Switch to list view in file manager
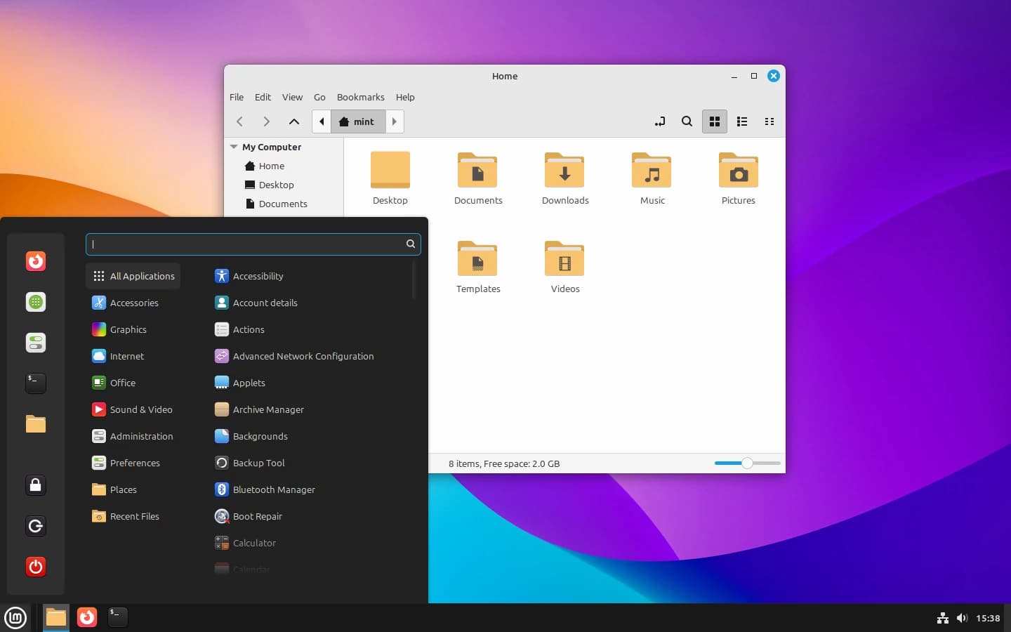The height and width of the screenshot is (632, 1011). point(741,121)
